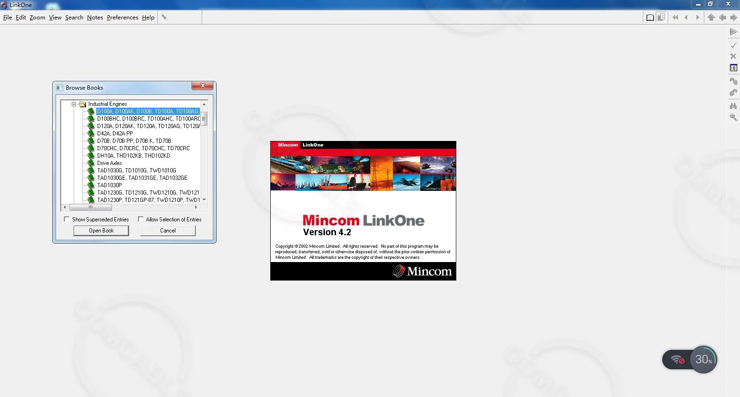This screenshot has width=740, height=397.
Task: Click the pin icon beside Help menu
Action: coord(164,18)
